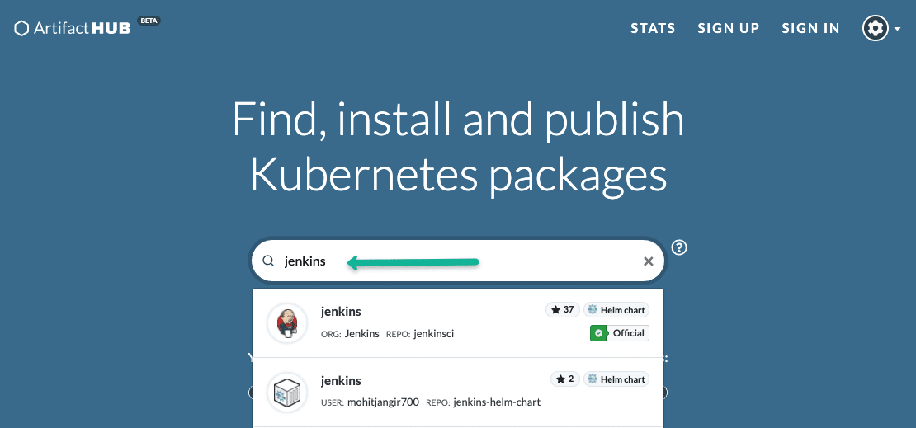Click the 37 stars badge
Viewport: 916px width, 428px height.
click(562, 310)
